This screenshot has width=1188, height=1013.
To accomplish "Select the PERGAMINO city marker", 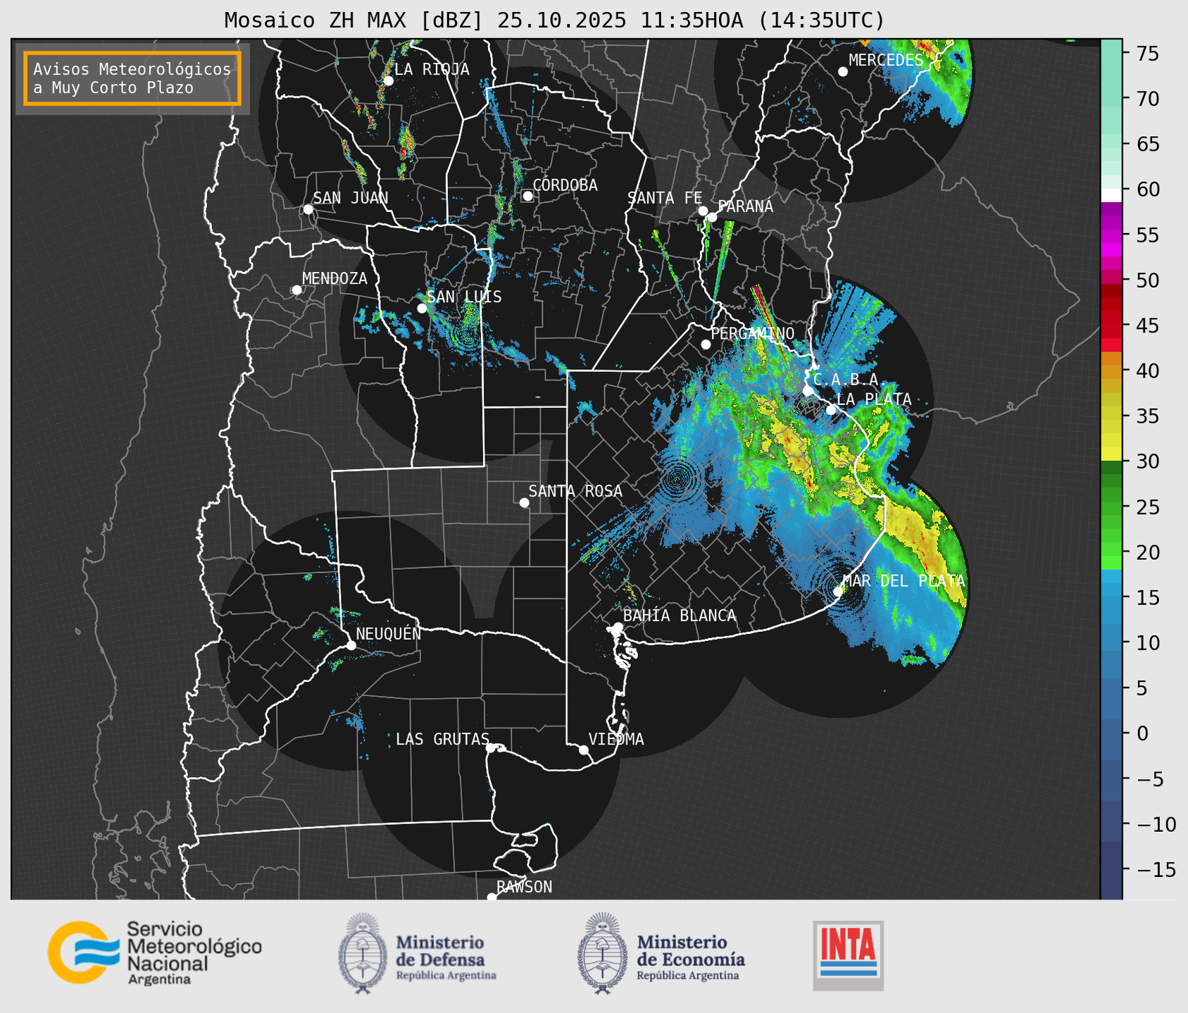I will tap(706, 344).
